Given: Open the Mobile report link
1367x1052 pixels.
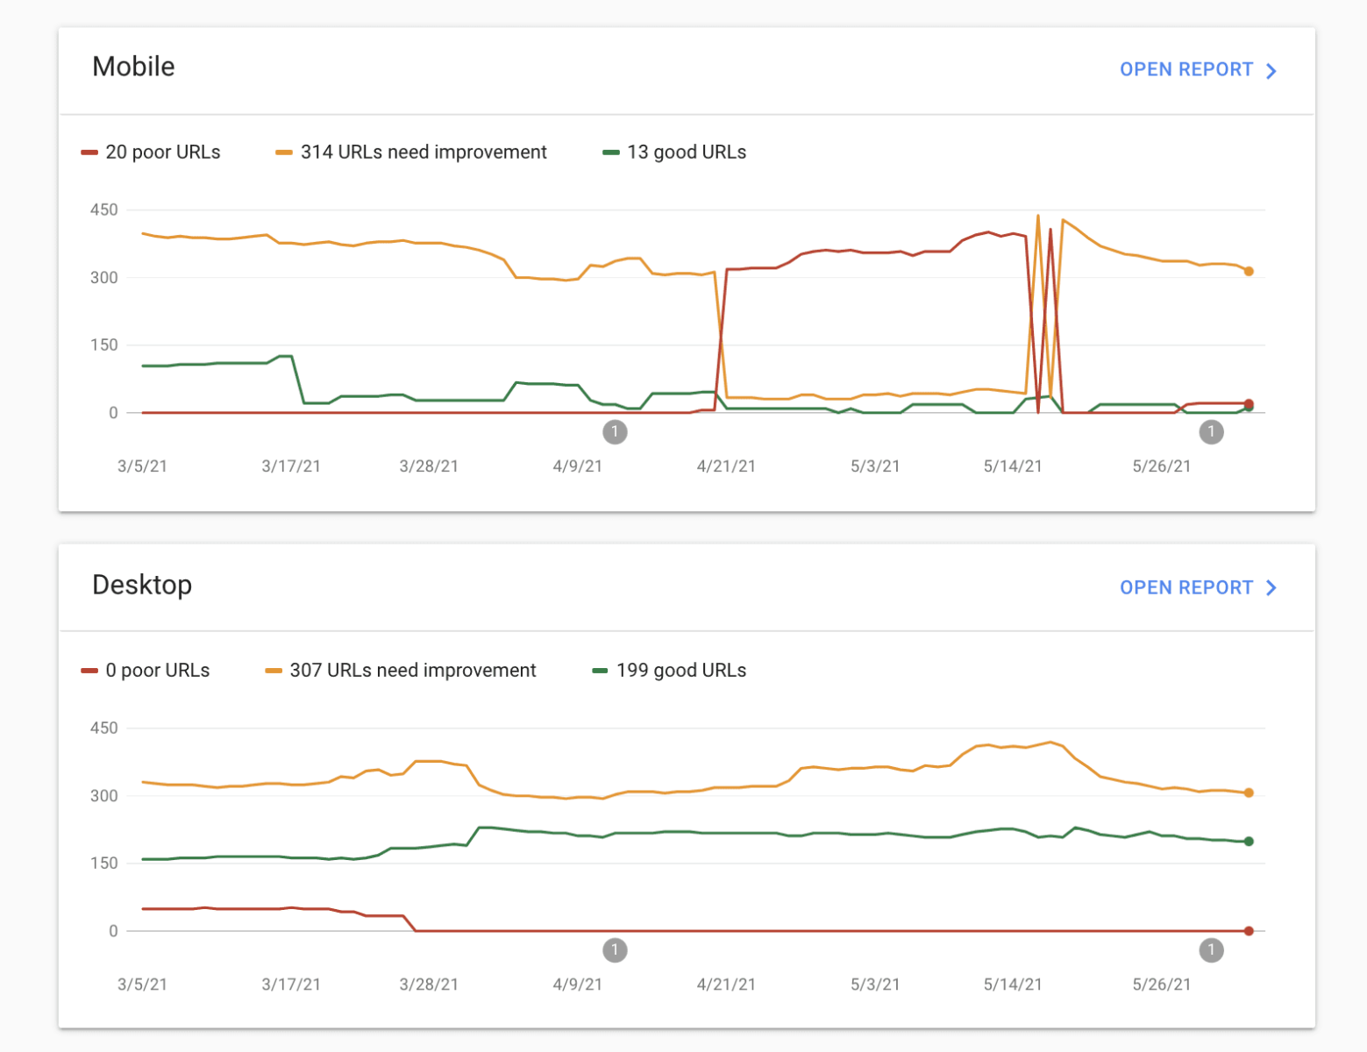Looking at the screenshot, I should (1185, 70).
